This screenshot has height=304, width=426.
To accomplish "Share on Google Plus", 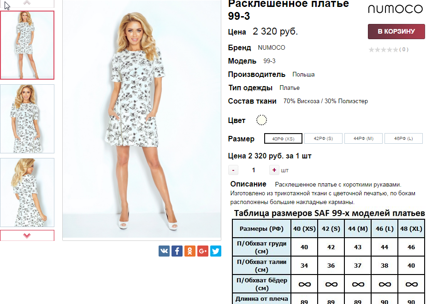I will [x=203, y=251].
